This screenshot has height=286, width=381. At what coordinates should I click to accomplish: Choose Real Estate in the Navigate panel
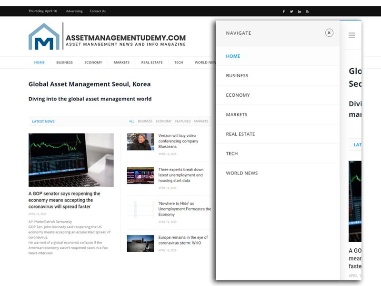tap(240, 134)
